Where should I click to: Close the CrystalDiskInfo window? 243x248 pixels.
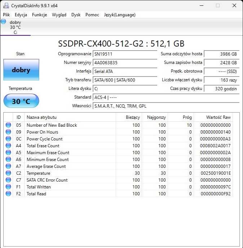tap(234, 5)
